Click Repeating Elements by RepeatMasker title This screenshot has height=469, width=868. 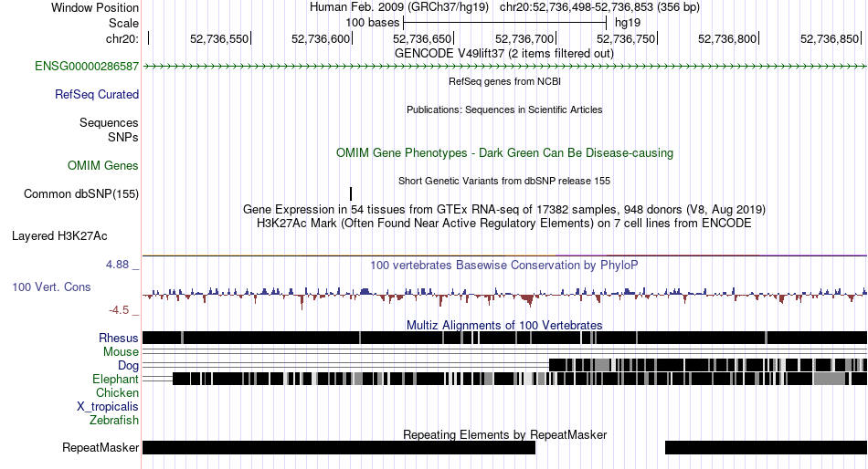point(505,434)
